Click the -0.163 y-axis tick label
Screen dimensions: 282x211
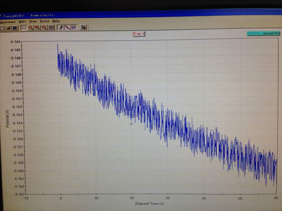pyautogui.click(x=19, y=194)
